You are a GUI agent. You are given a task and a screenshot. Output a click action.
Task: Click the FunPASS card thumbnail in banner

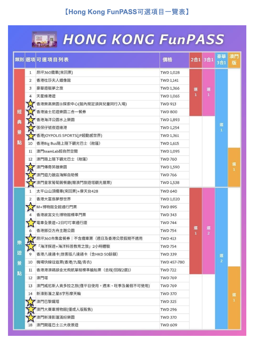[44, 39]
